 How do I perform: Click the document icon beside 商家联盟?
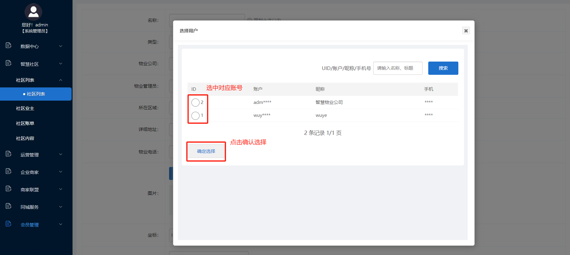[8, 189]
